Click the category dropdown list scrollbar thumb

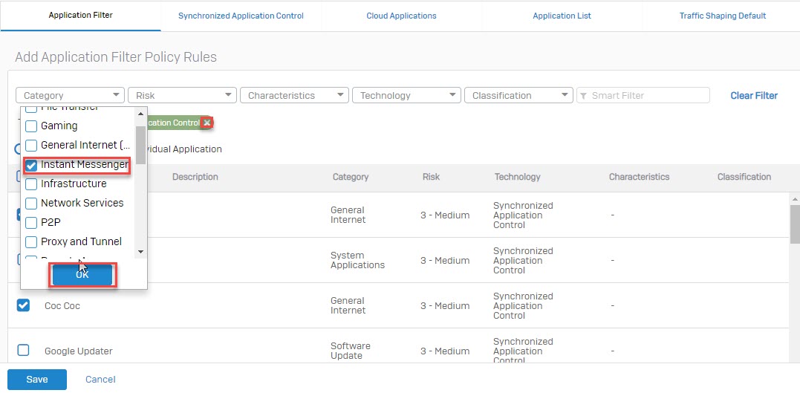[x=141, y=146]
